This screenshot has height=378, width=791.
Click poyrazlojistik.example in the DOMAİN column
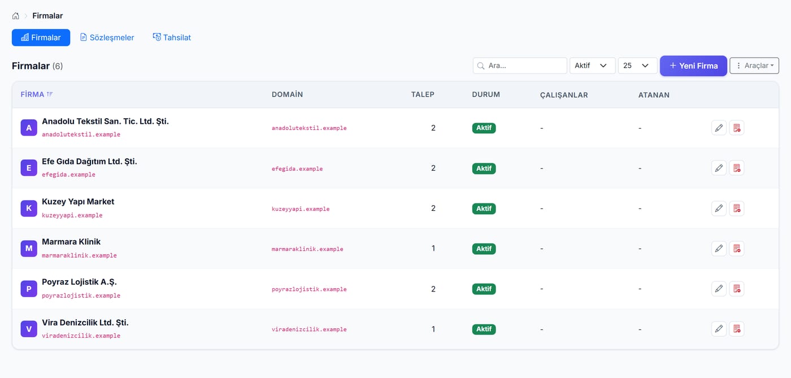pos(309,289)
